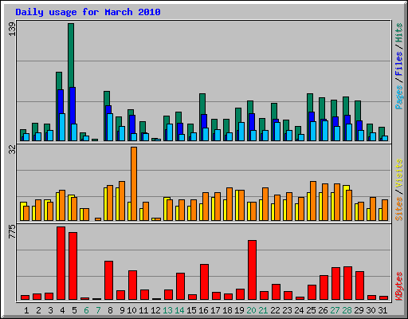Click the green weekend day 6 label
408x319 pixels.
coord(86,310)
